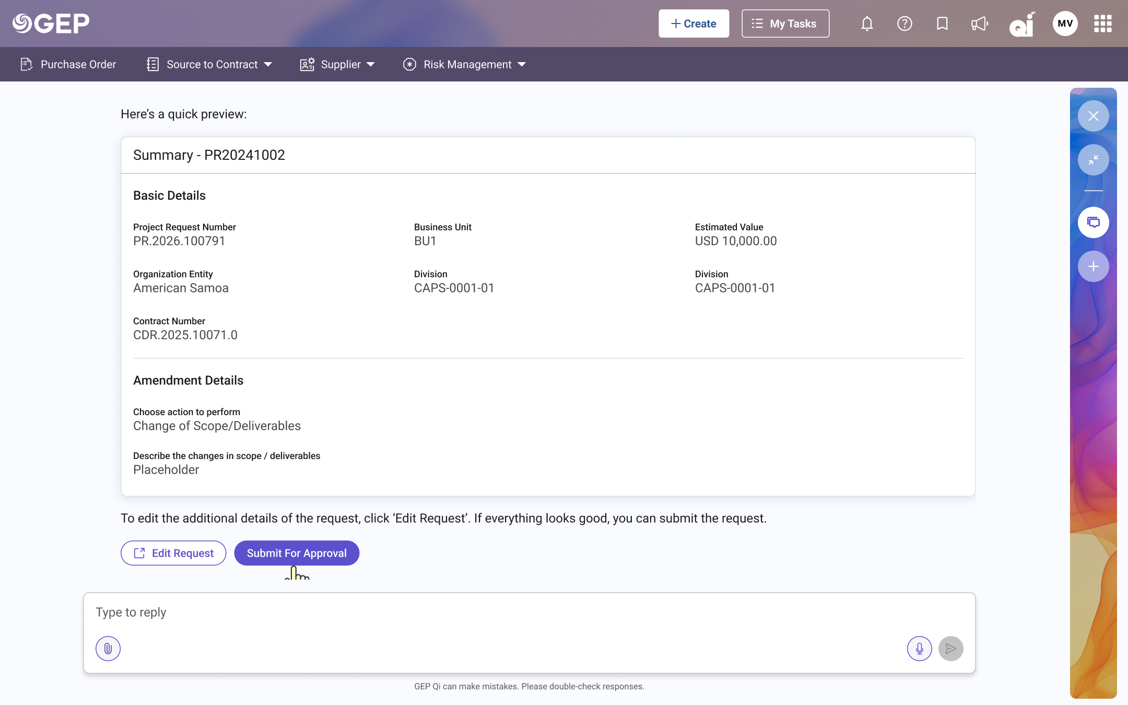Click Submit For Approval
The image size is (1128, 705).
click(297, 553)
